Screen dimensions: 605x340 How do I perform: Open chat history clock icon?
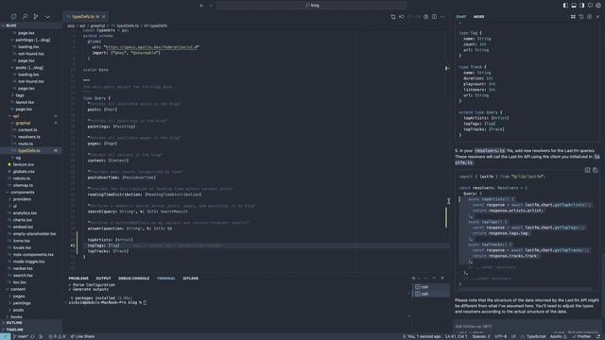tap(581, 17)
